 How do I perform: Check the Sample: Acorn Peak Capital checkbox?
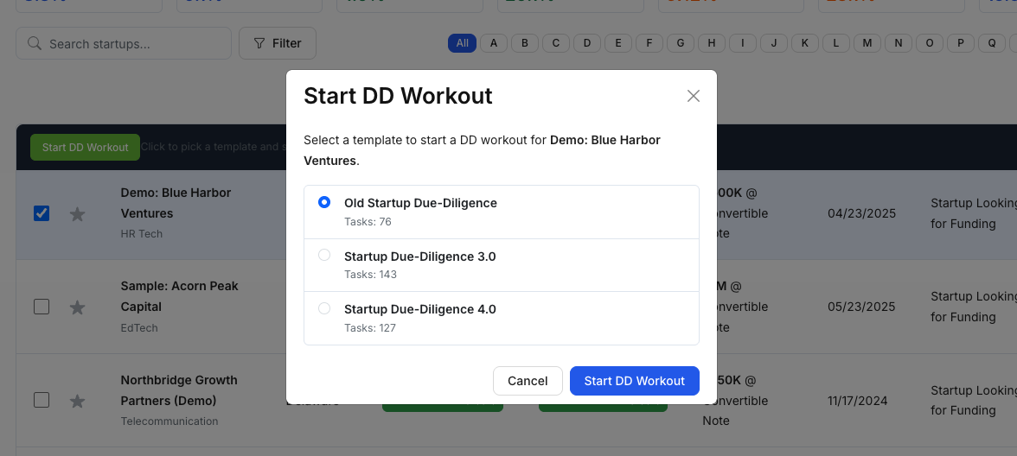click(42, 307)
